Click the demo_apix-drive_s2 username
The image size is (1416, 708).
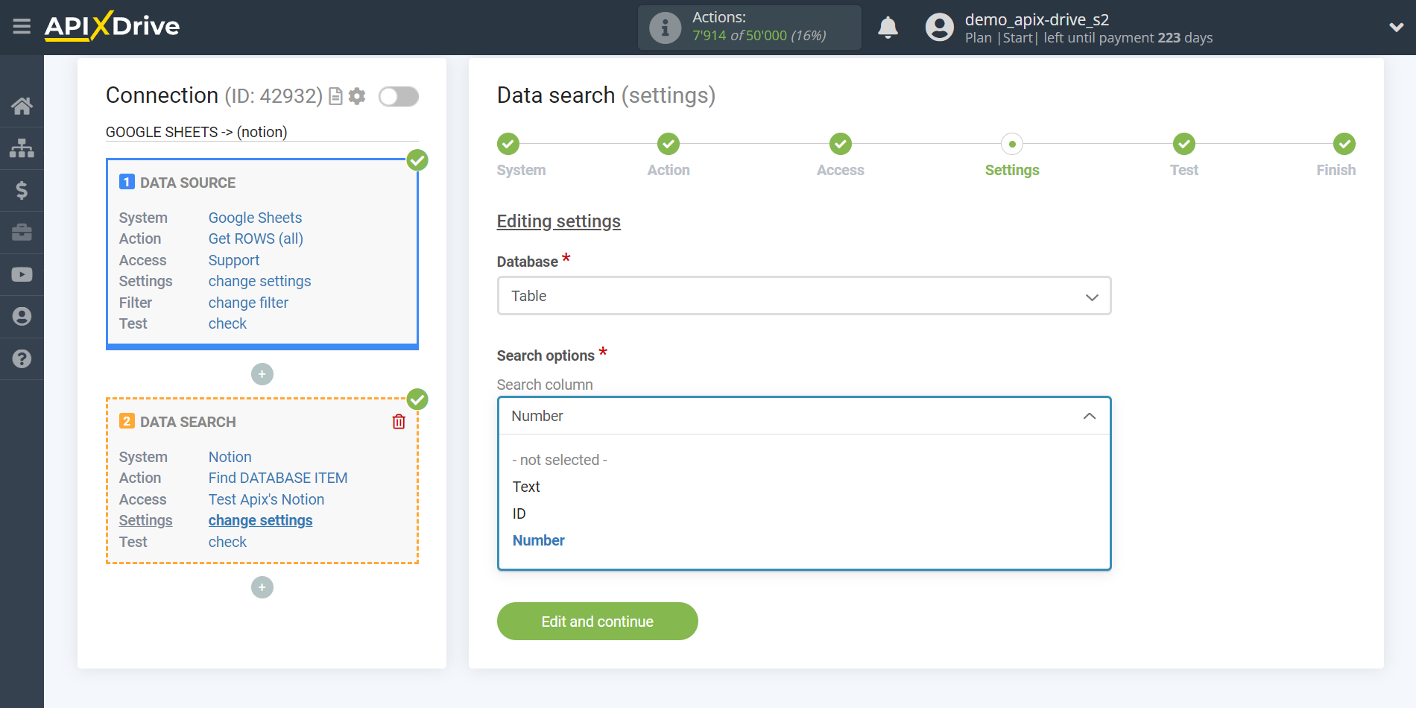[1037, 19]
